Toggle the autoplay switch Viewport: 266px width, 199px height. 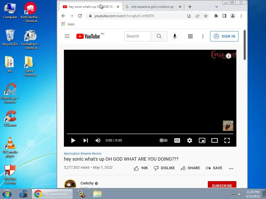[x=163, y=140]
